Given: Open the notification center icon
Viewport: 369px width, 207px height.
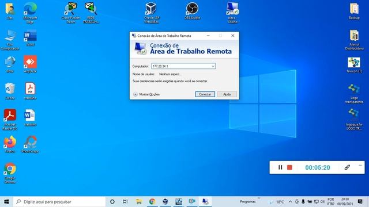Looking at the screenshot, I should point(360,201).
